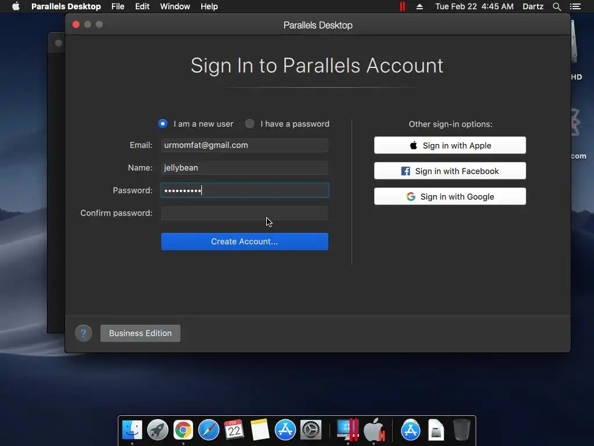Click the Name input field

pos(245,168)
